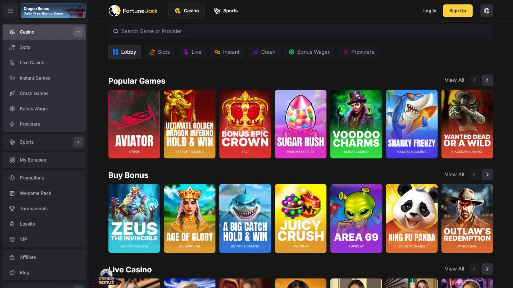Image resolution: width=513 pixels, height=288 pixels.
Task: Click the globe language icon
Action: coord(486,11)
